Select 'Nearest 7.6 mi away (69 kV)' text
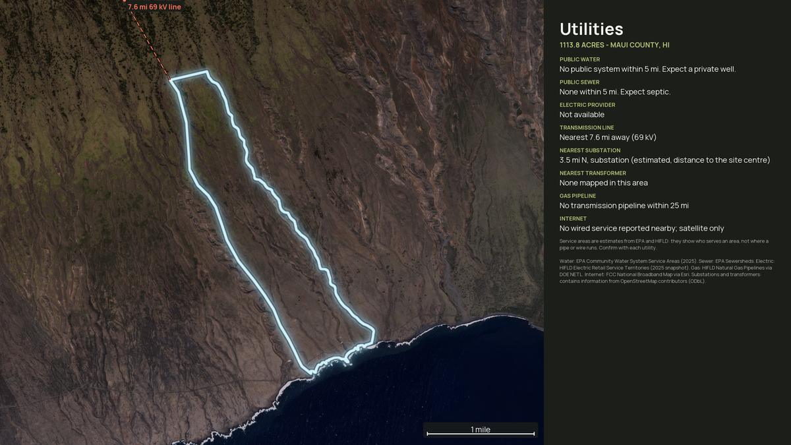This screenshot has width=791, height=445. [x=608, y=137]
